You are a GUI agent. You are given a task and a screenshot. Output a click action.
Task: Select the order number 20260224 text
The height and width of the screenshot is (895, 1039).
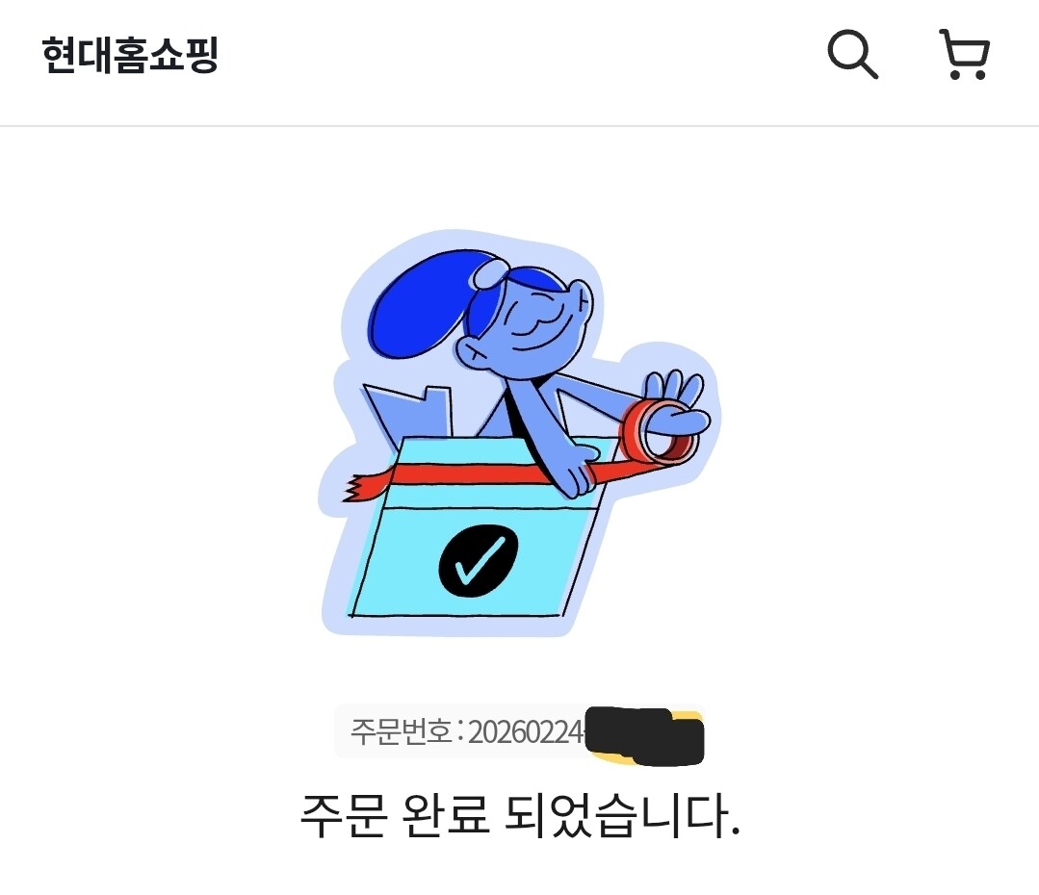click(526, 732)
